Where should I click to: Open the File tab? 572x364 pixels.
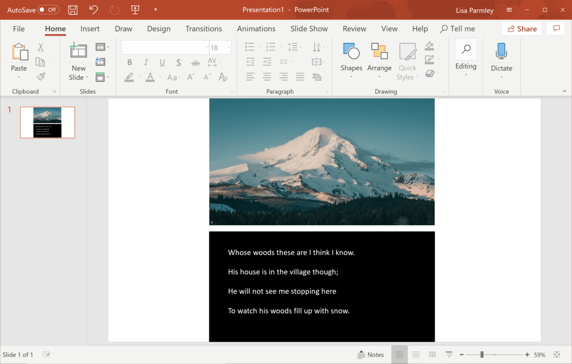(x=19, y=29)
